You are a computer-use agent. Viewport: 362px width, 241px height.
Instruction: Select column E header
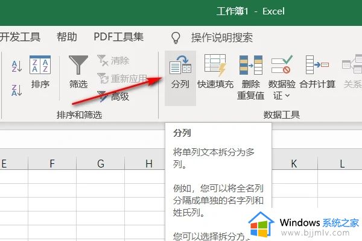tap(14, 163)
